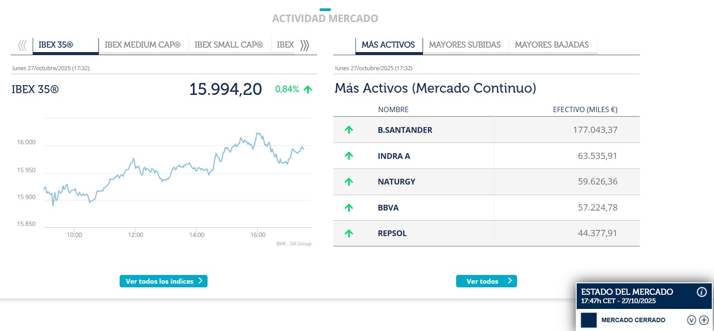Image resolution: width=714 pixels, height=331 pixels.
Task: Select the MÁS ACTIVOS tab
Action: (388, 45)
